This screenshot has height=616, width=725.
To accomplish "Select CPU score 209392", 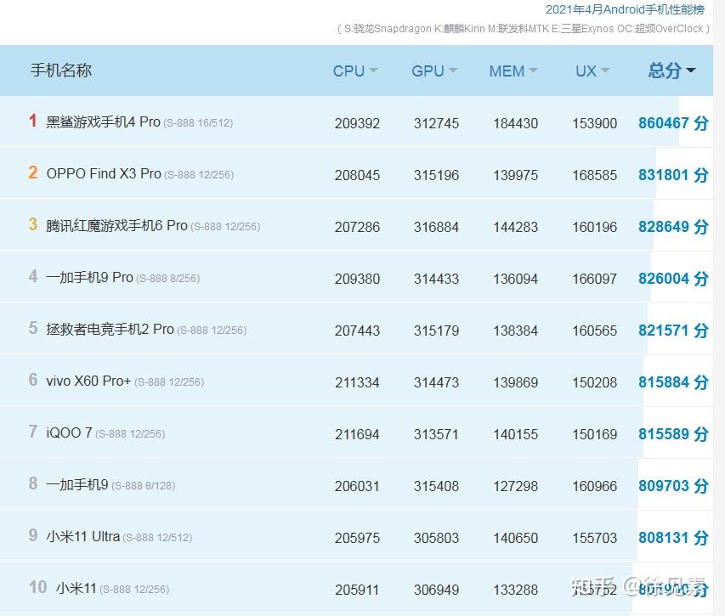I will tap(357, 123).
